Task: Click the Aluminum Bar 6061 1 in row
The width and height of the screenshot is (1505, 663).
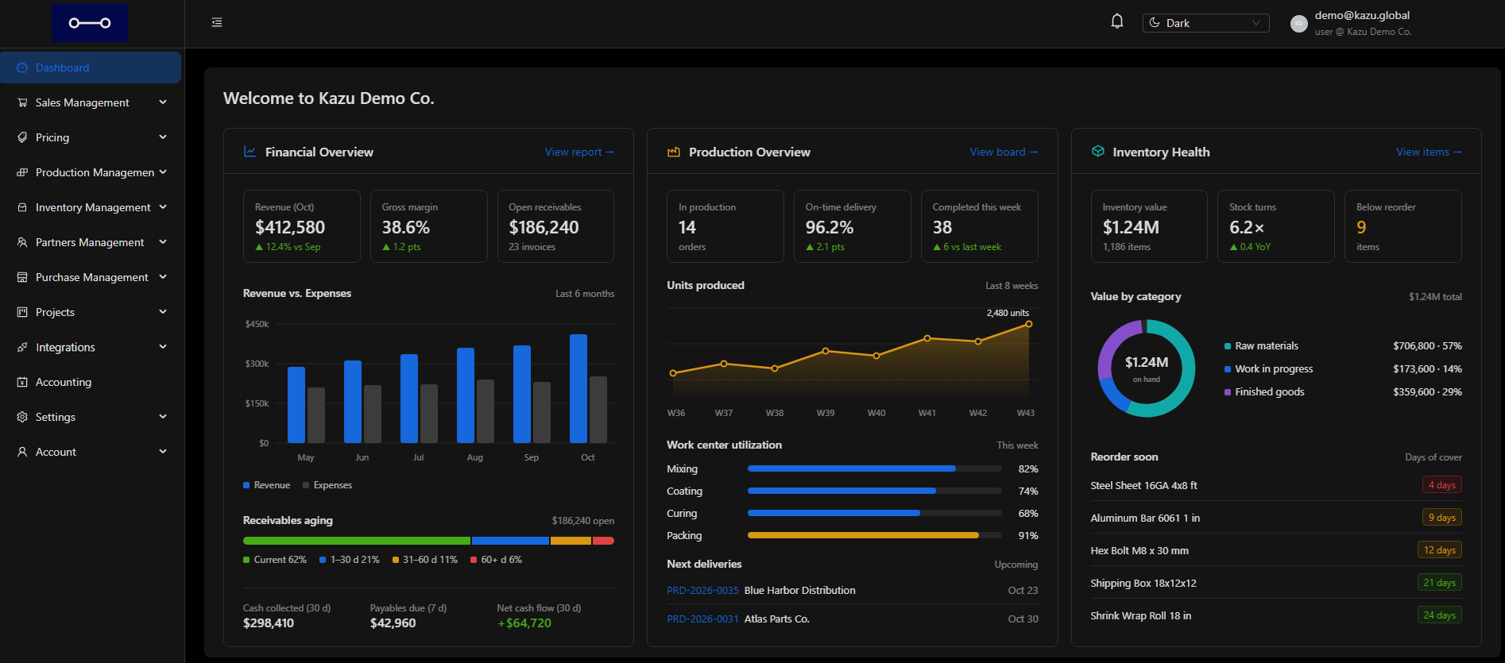Action: [x=1276, y=518]
